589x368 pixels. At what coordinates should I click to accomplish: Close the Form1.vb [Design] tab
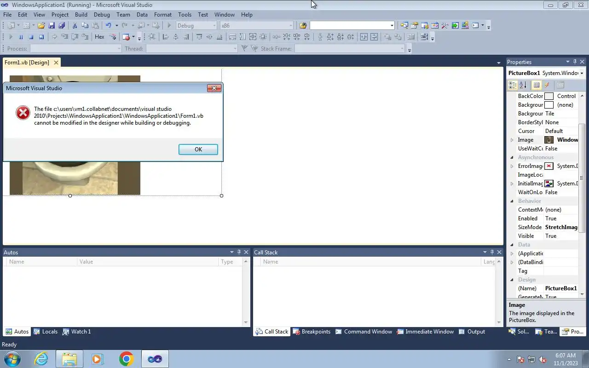pyautogui.click(x=56, y=63)
